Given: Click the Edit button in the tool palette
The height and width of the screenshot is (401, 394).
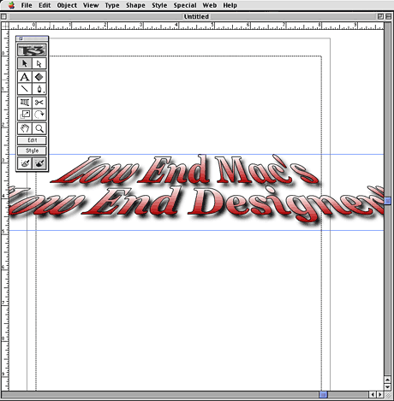Looking at the screenshot, I should [x=32, y=140].
